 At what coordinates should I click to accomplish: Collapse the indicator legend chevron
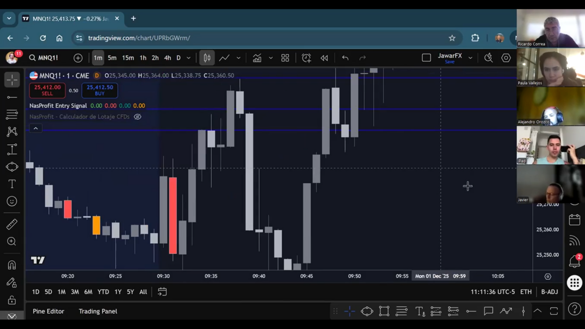pos(36,128)
